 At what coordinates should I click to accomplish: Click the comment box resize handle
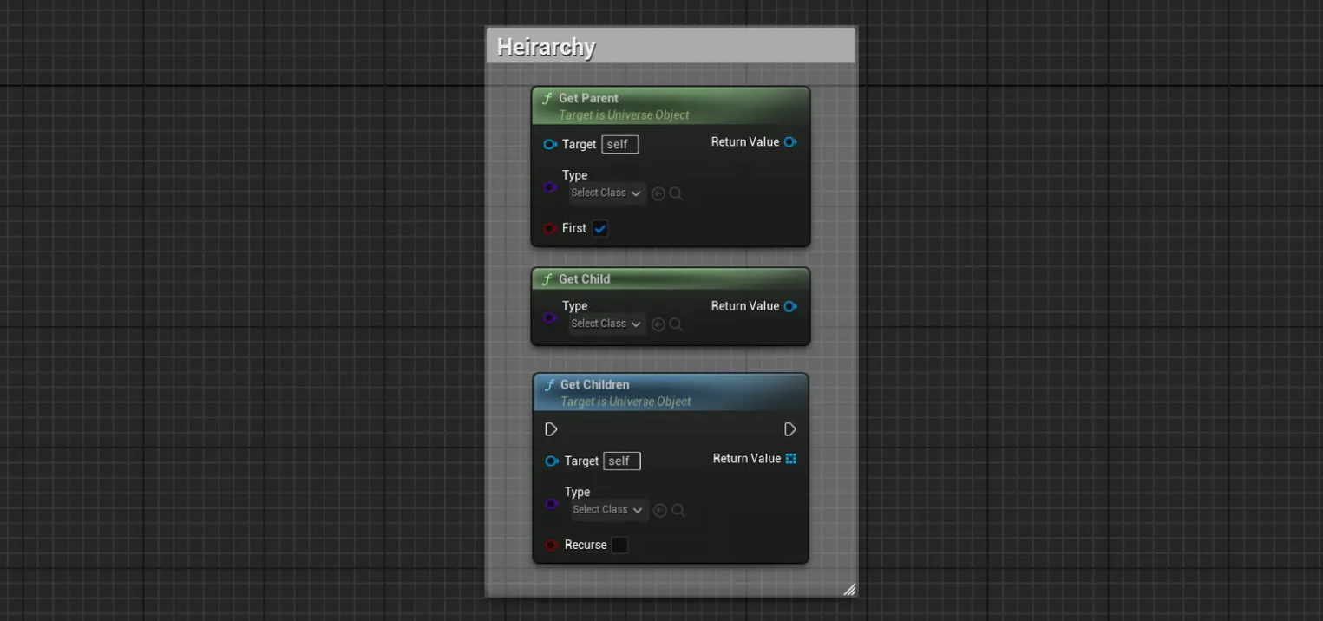pos(849,589)
